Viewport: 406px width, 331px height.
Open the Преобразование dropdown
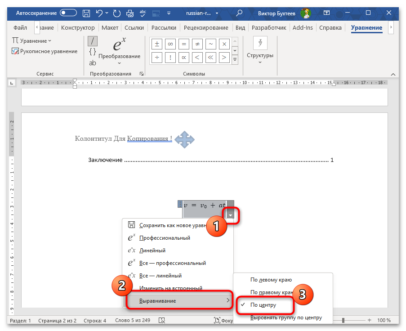tap(119, 51)
